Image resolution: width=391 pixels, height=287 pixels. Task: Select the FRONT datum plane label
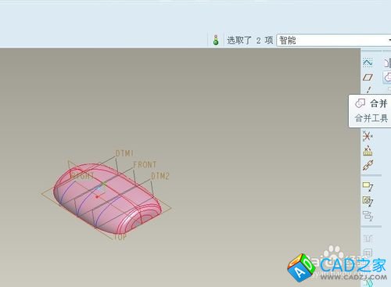(x=145, y=165)
